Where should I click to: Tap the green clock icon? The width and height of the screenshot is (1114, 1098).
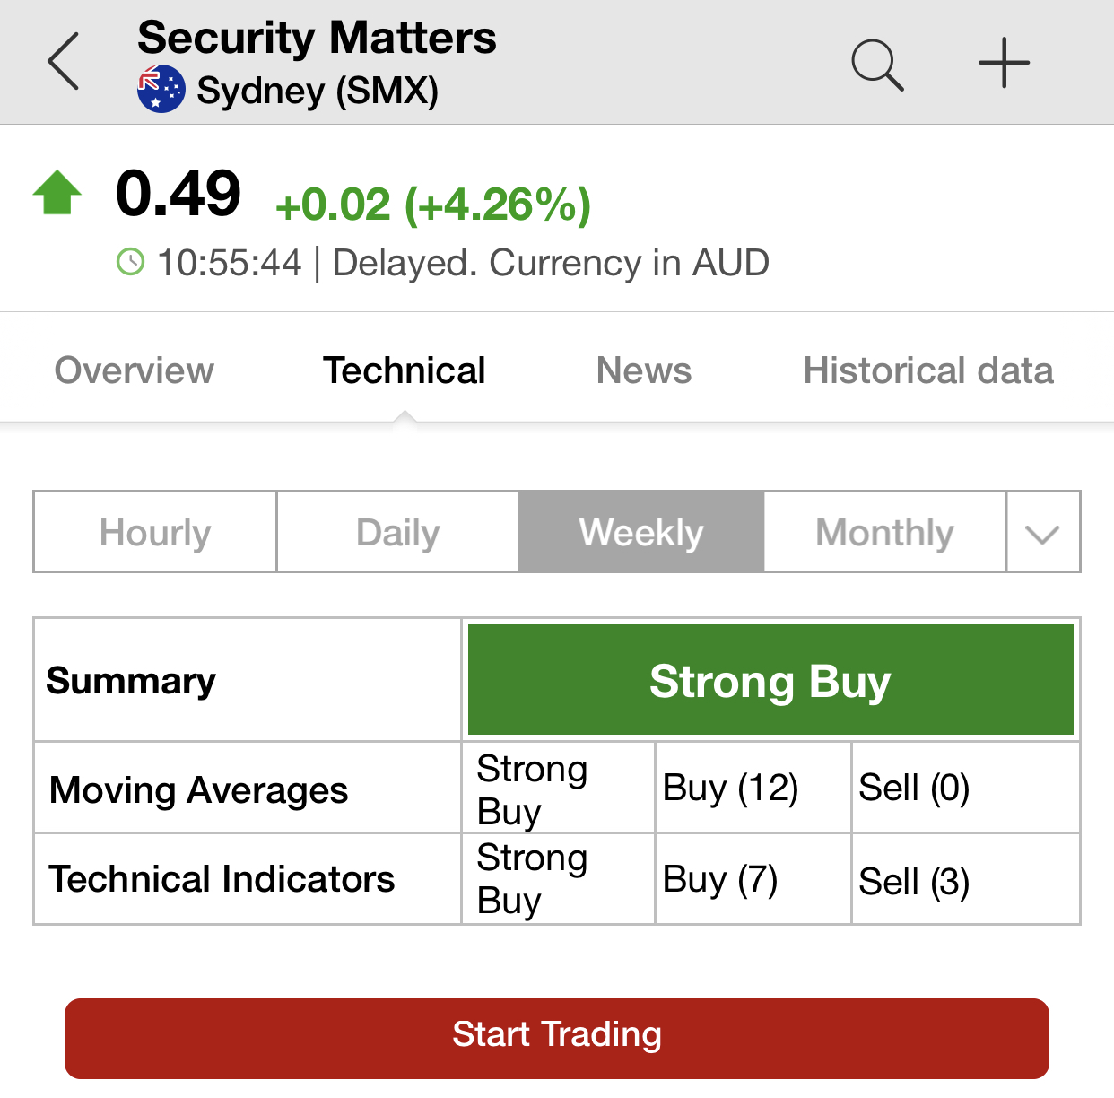point(131,263)
